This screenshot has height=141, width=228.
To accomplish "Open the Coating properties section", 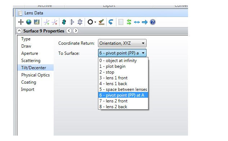I will 29,82.
